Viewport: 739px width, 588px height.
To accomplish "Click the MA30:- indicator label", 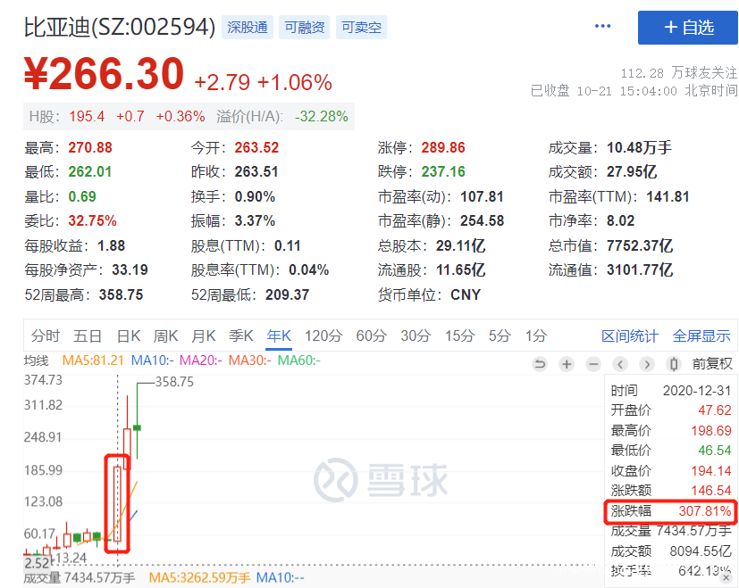I will click(250, 360).
